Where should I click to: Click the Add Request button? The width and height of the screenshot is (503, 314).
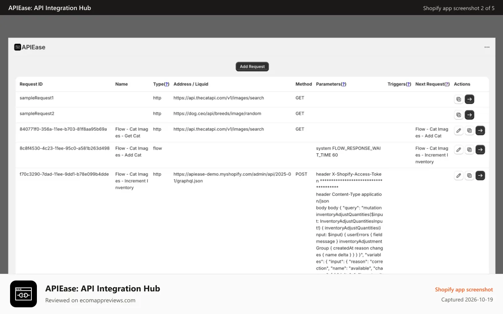[x=252, y=67]
